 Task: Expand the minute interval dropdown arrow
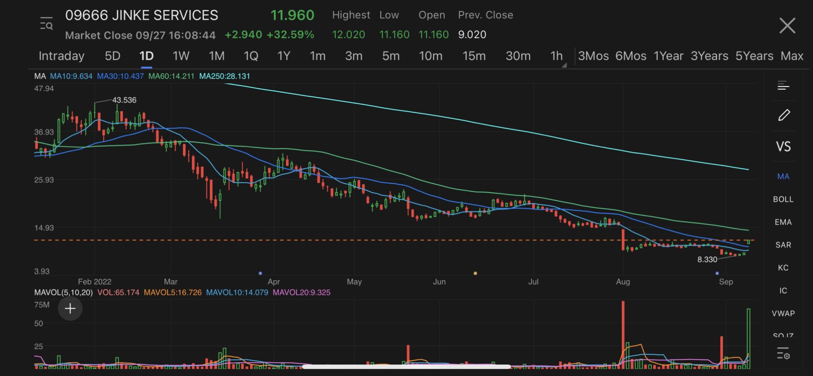(564, 65)
